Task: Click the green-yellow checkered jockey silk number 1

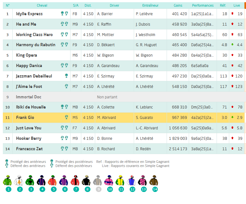Action: pos(8,180)
